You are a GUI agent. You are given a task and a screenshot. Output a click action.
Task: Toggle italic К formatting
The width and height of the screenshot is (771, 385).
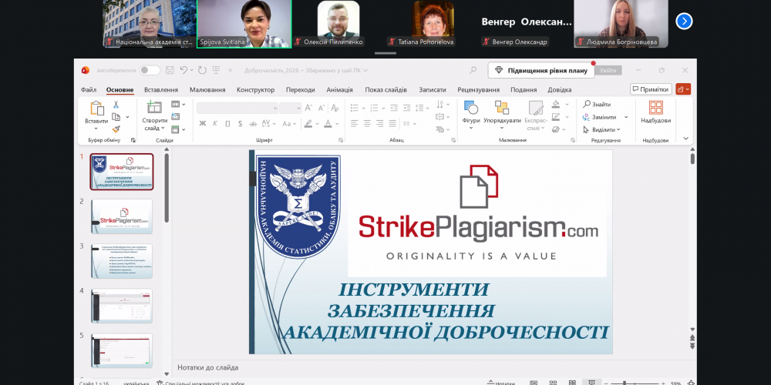coord(215,123)
